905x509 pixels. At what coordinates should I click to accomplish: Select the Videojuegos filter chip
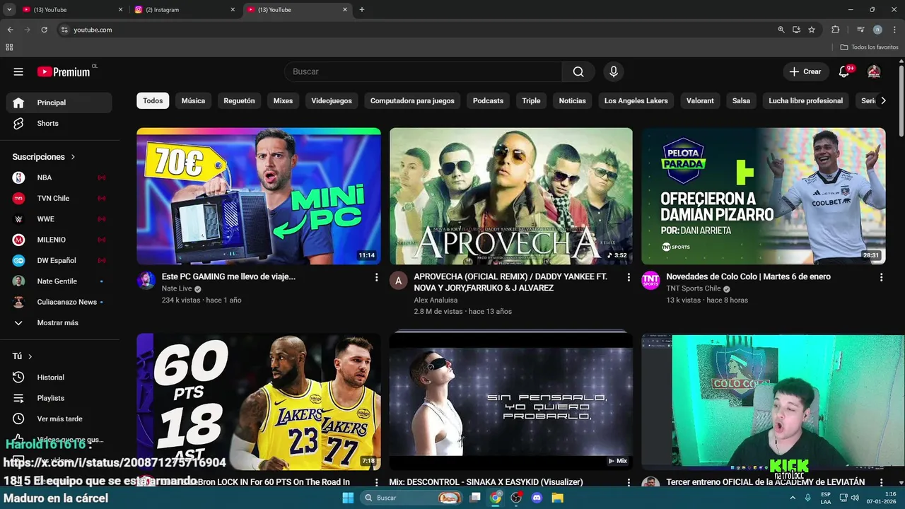332,100
